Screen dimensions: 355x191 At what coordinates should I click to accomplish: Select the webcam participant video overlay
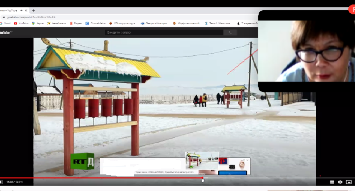[306, 51]
